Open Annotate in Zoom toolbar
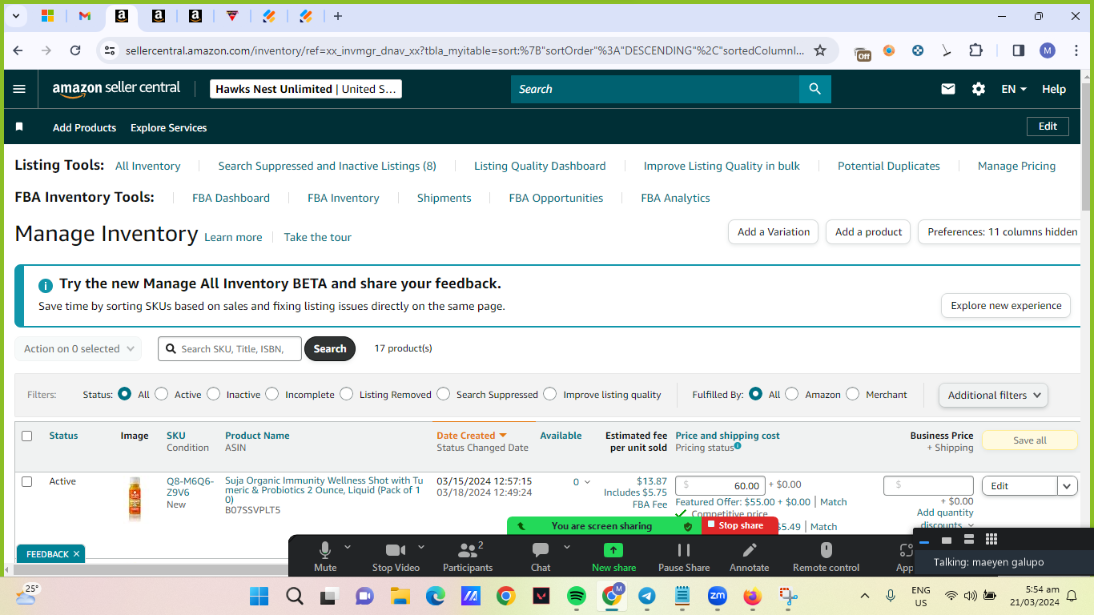The height and width of the screenshot is (615, 1094). click(749, 557)
